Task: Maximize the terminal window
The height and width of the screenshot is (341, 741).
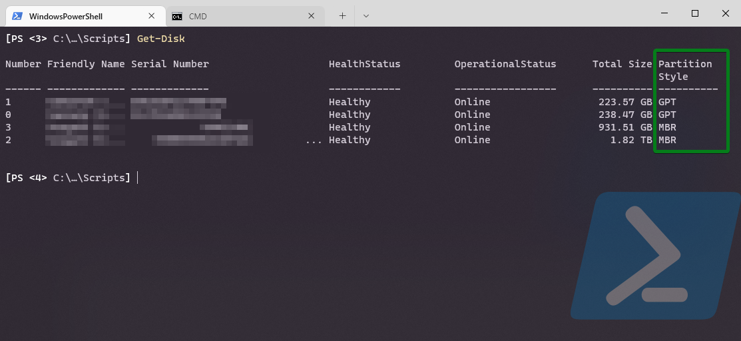Action: (x=695, y=13)
